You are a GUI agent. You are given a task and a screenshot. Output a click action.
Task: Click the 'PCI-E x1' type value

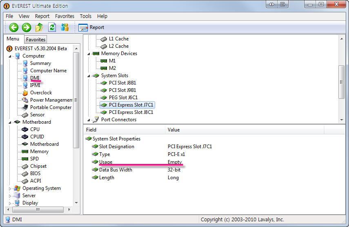[176, 154]
